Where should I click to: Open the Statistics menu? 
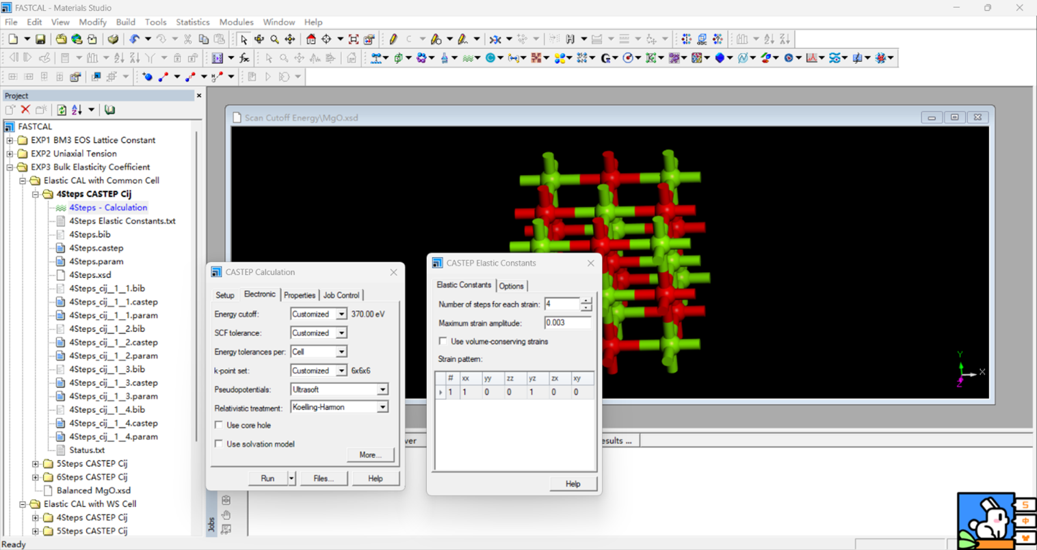click(193, 23)
